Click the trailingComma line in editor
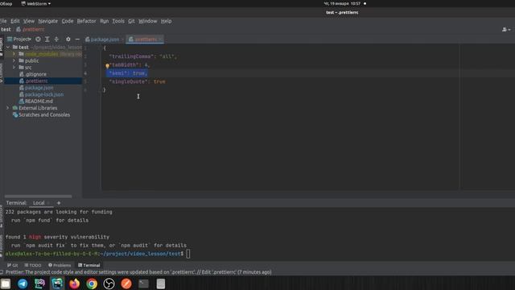Viewport: 515px width, 290px height. click(x=143, y=56)
